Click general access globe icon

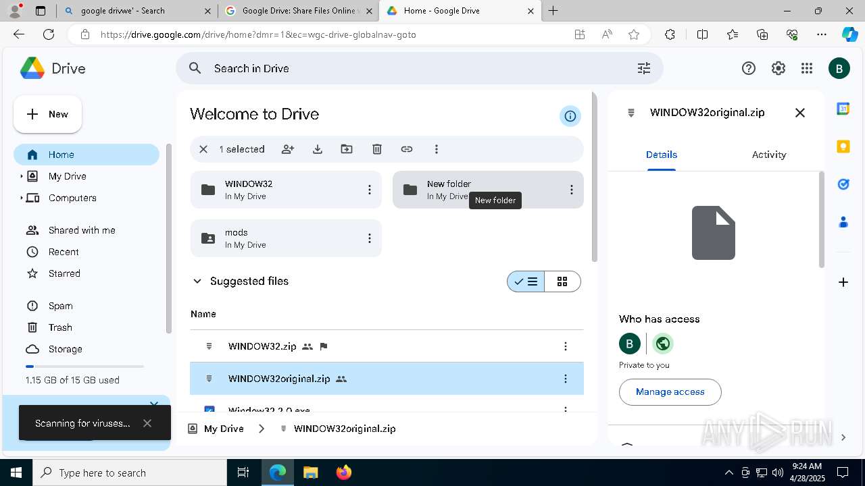tap(663, 344)
